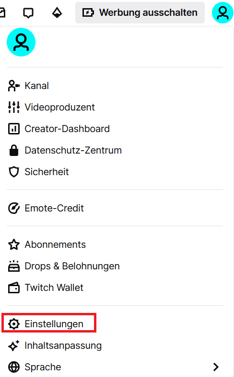The image size is (234, 377).
Task: Click the Werbung ausschalten button
Action: (140, 13)
